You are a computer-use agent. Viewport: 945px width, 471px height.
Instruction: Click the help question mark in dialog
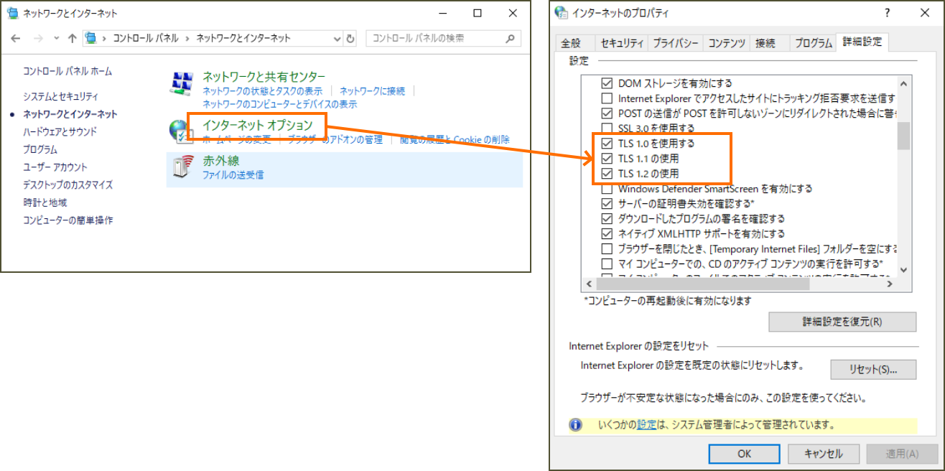click(x=888, y=13)
